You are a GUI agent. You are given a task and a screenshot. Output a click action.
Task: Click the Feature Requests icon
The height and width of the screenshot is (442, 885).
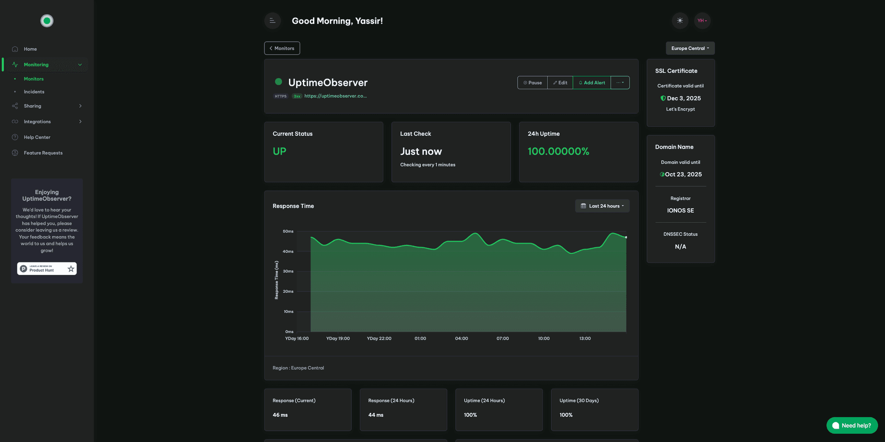(15, 153)
